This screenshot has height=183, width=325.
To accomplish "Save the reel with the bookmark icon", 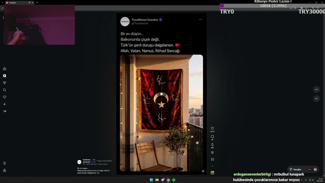I will pos(212,159).
